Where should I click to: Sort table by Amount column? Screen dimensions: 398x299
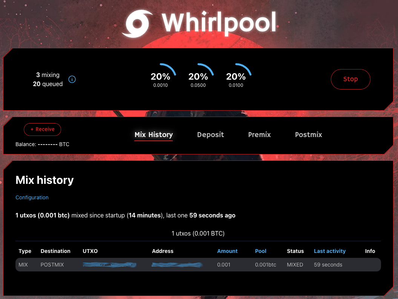[227, 251]
